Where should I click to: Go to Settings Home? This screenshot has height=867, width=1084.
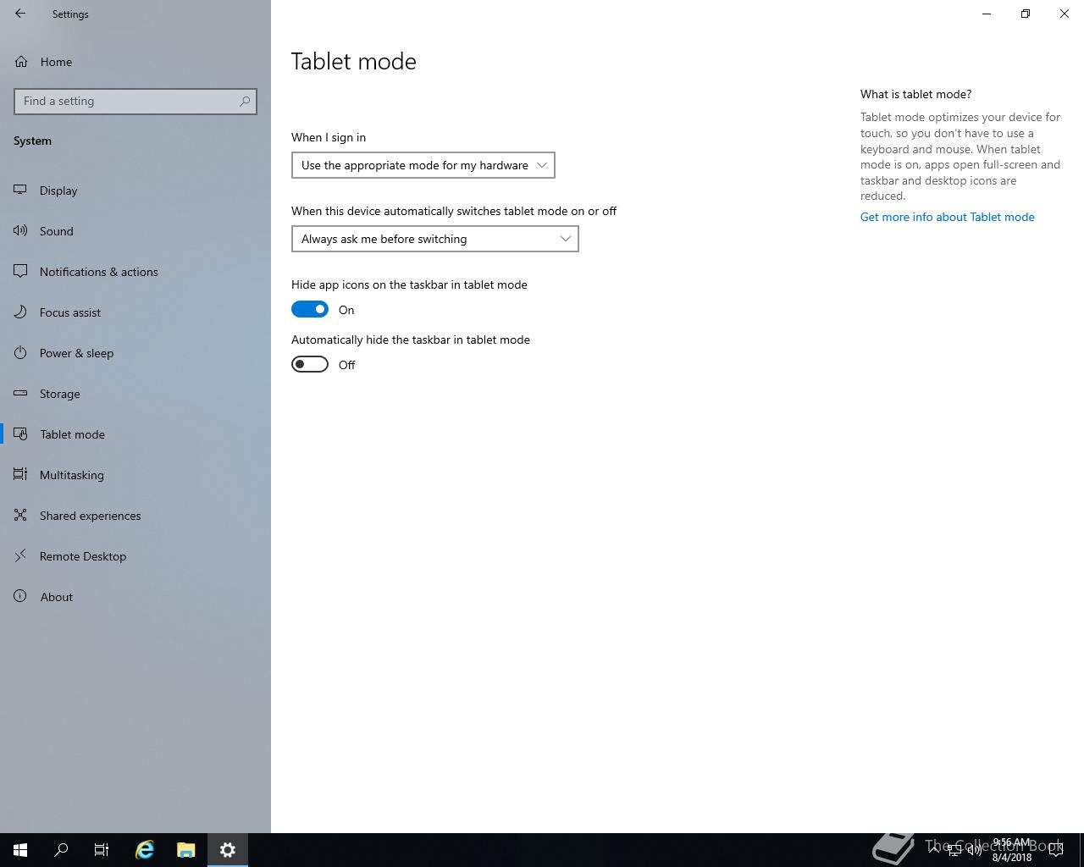[135, 62]
